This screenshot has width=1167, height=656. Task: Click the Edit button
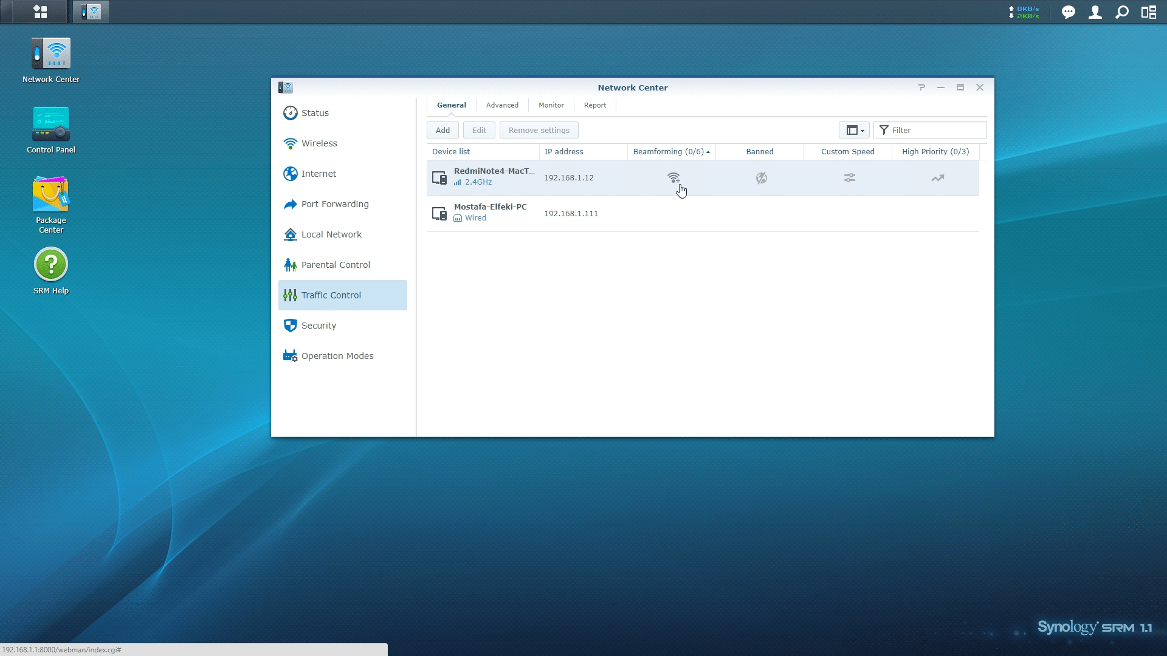pyautogui.click(x=479, y=130)
